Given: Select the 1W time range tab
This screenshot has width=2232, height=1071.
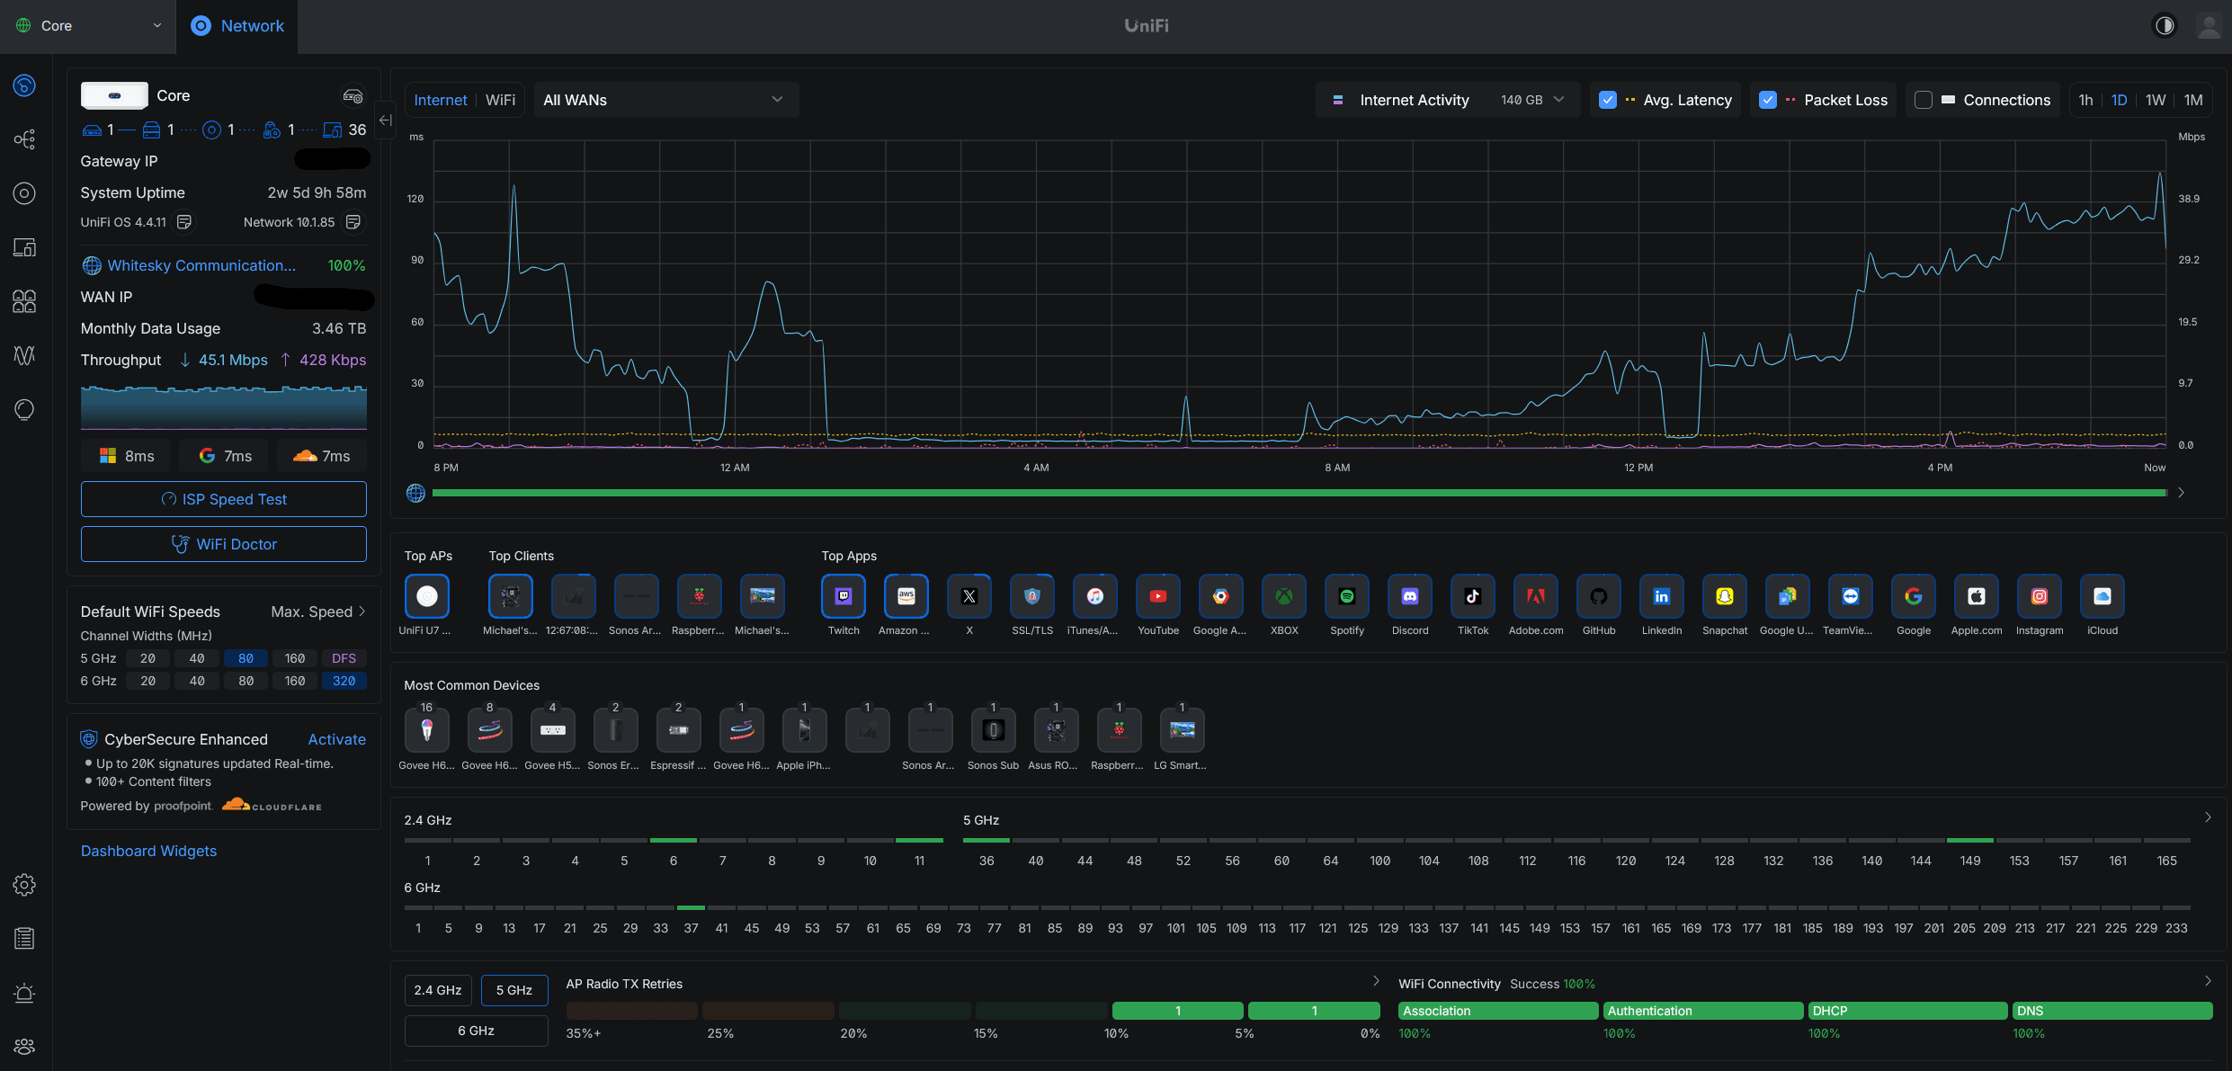Looking at the screenshot, I should pyautogui.click(x=2156, y=100).
